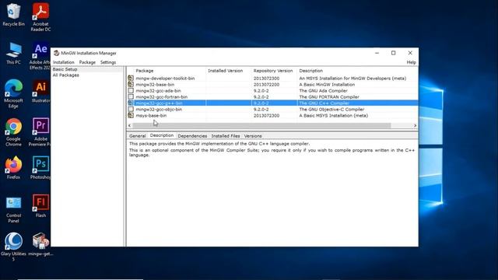Click 'The GNU C++ Compiler' description
The height and width of the screenshot is (280, 498).
324,103
